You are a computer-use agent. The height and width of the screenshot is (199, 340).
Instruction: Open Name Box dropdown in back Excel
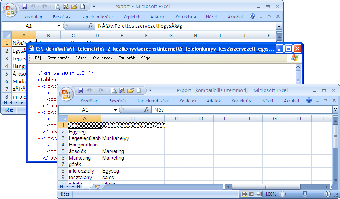[x=59, y=26]
